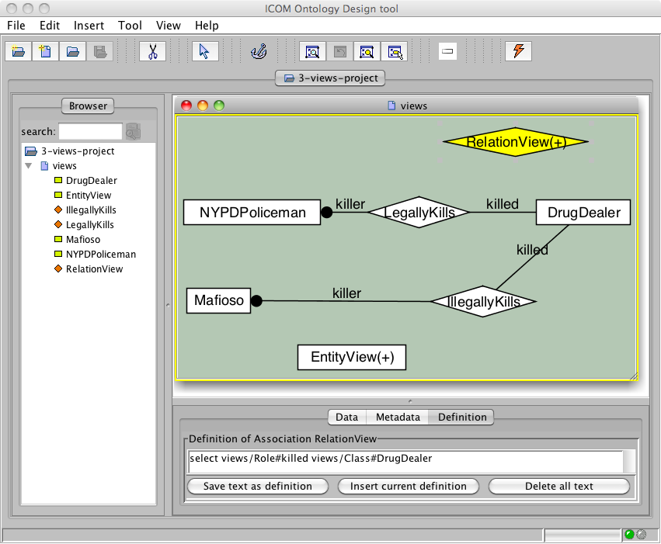Click the zoom to fit icon
Image resolution: width=661 pixels, height=544 pixels.
(x=312, y=51)
